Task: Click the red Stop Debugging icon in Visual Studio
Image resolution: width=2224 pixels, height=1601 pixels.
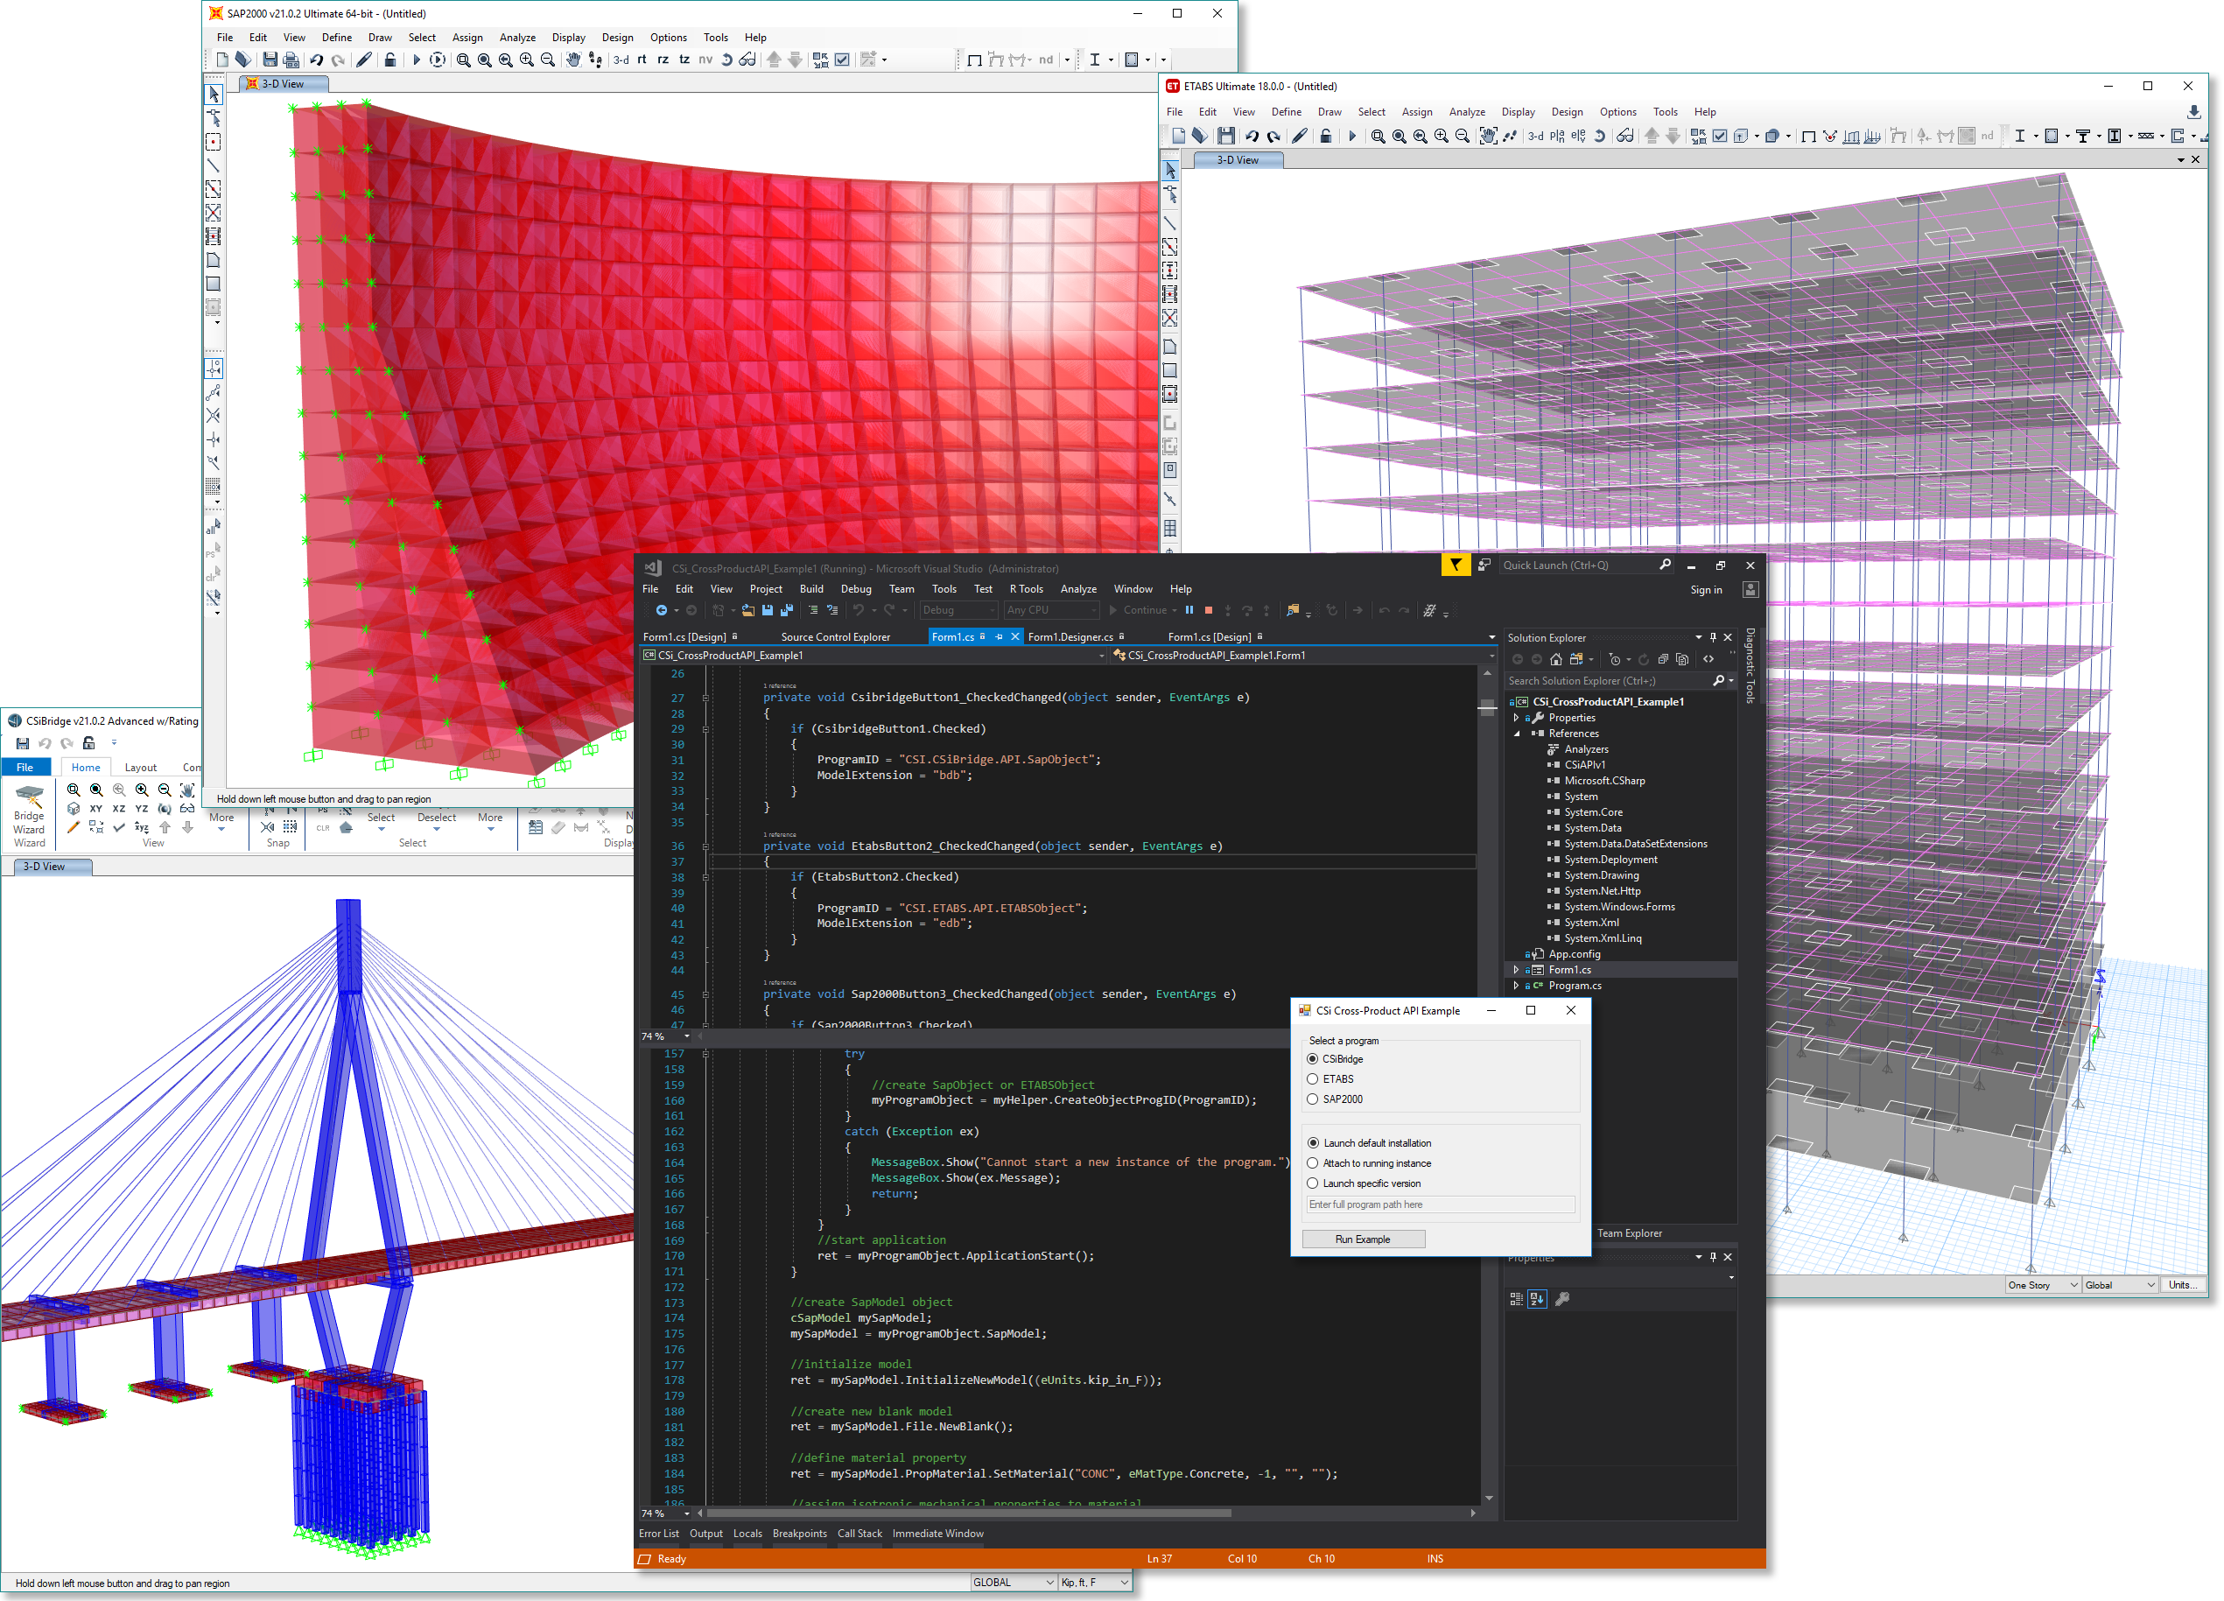Action: [1208, 610]
